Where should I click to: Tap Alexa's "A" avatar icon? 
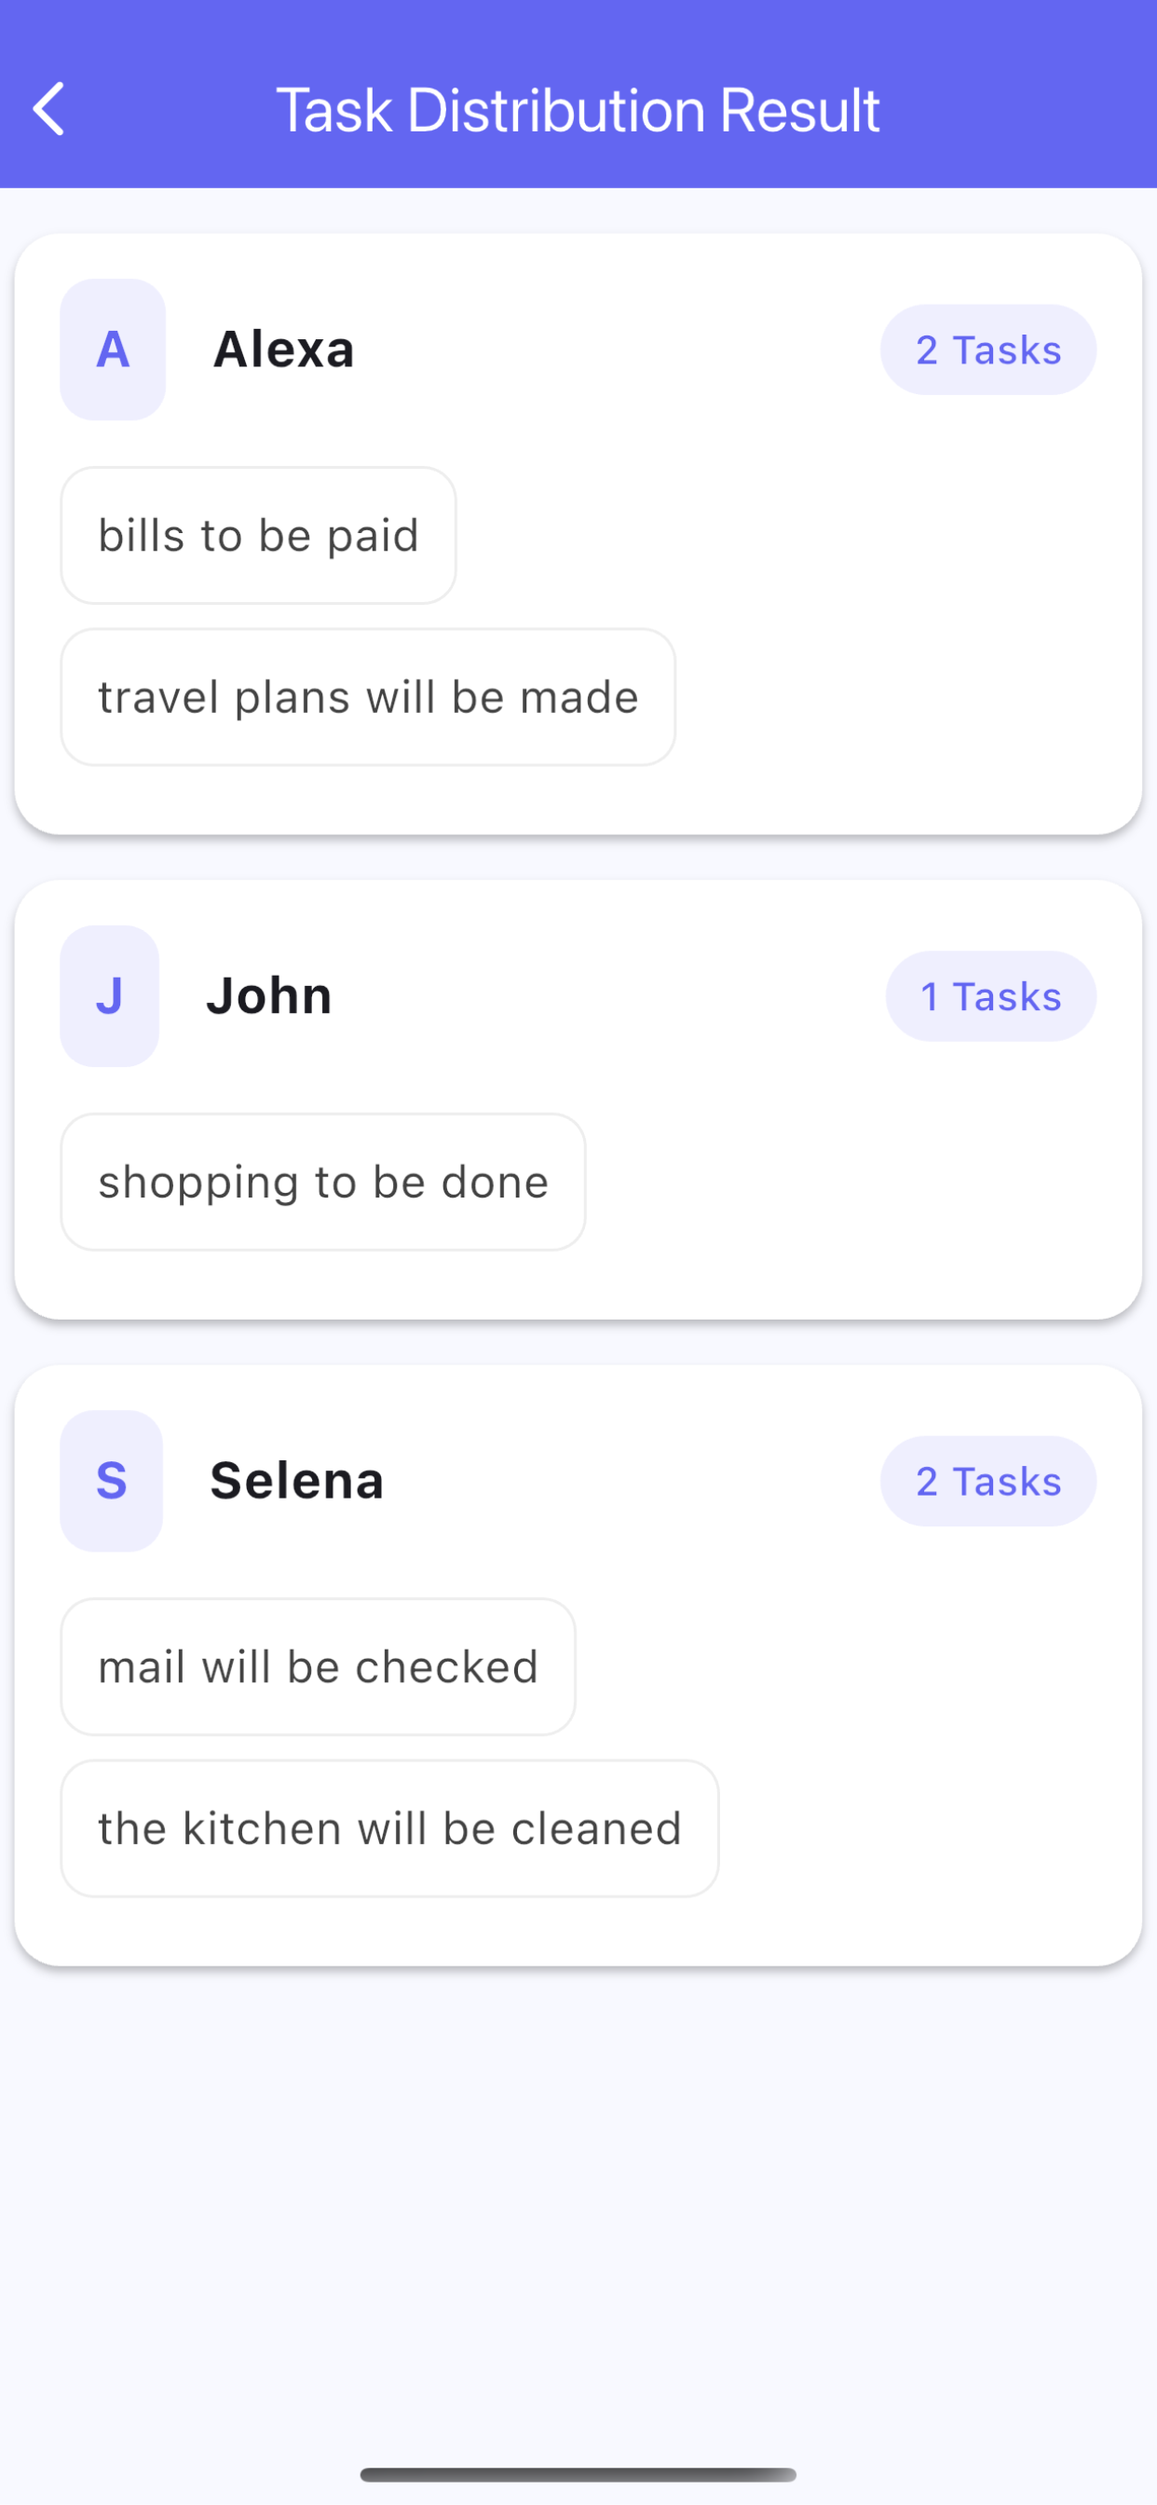113,349
